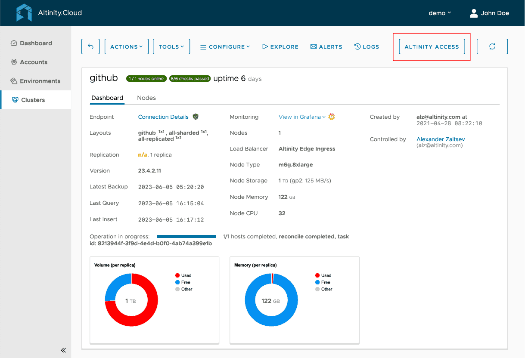Click the blue Free legend swatch in Memory chart
Viewport: 525px width, 358px height.
318,282
